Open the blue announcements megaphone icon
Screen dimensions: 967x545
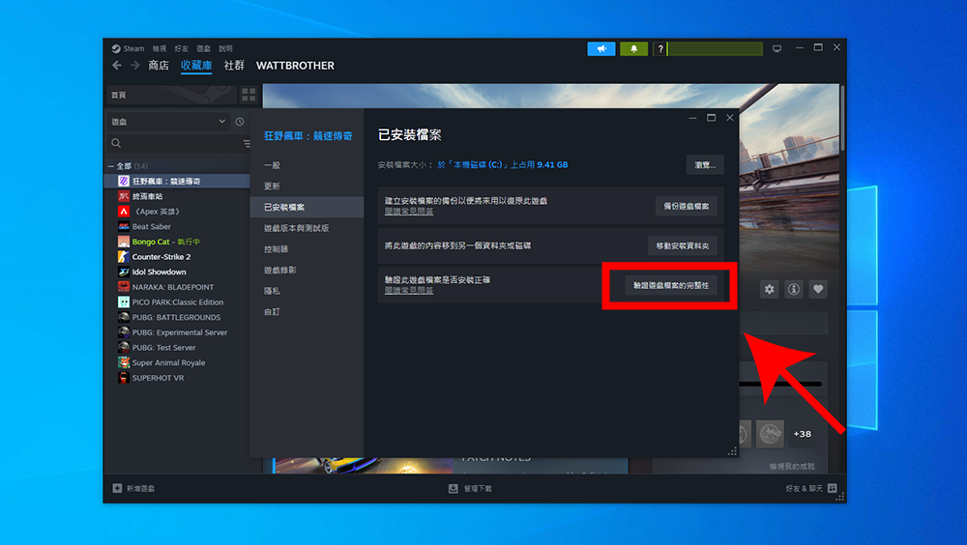point(601,48)
